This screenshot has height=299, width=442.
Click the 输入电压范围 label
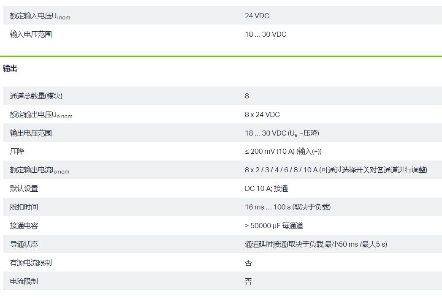click(x=31, y=35)
